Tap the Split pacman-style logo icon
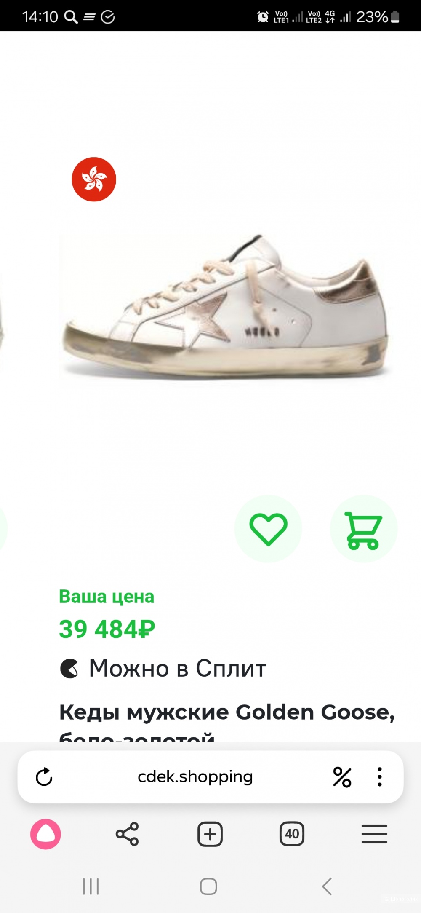Viewport: 421px width, 913px height. (69, 669)
